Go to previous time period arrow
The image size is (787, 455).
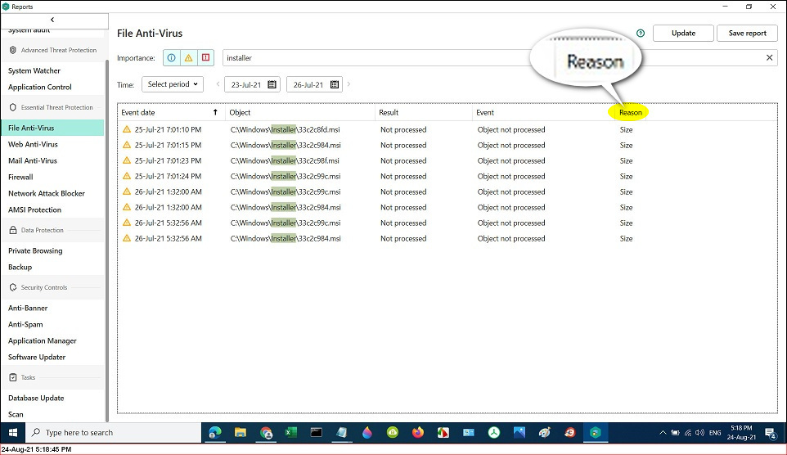point(218,83)
